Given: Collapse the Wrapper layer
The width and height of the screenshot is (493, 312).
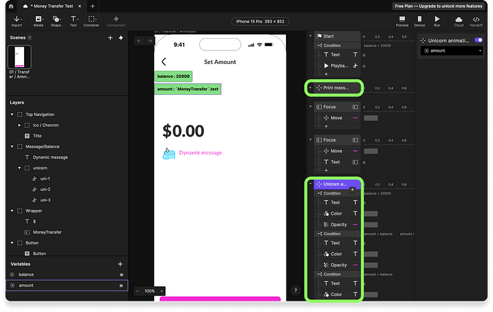Looking at the screenshot, I should tap(12, 211).
